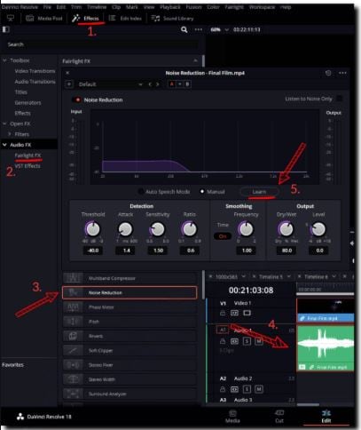The width and height of the screenshot is (361, 430).
Task: Toggle the Smoothing Time On button
Action: tap(223, 236)
